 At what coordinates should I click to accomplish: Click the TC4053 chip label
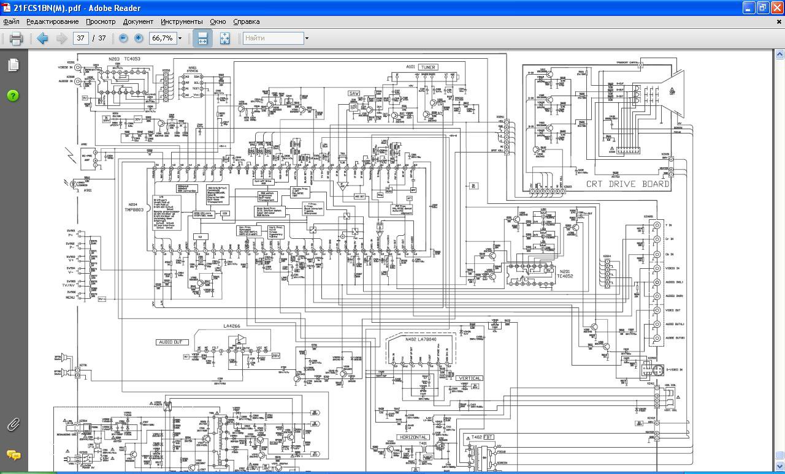(132, 59)
